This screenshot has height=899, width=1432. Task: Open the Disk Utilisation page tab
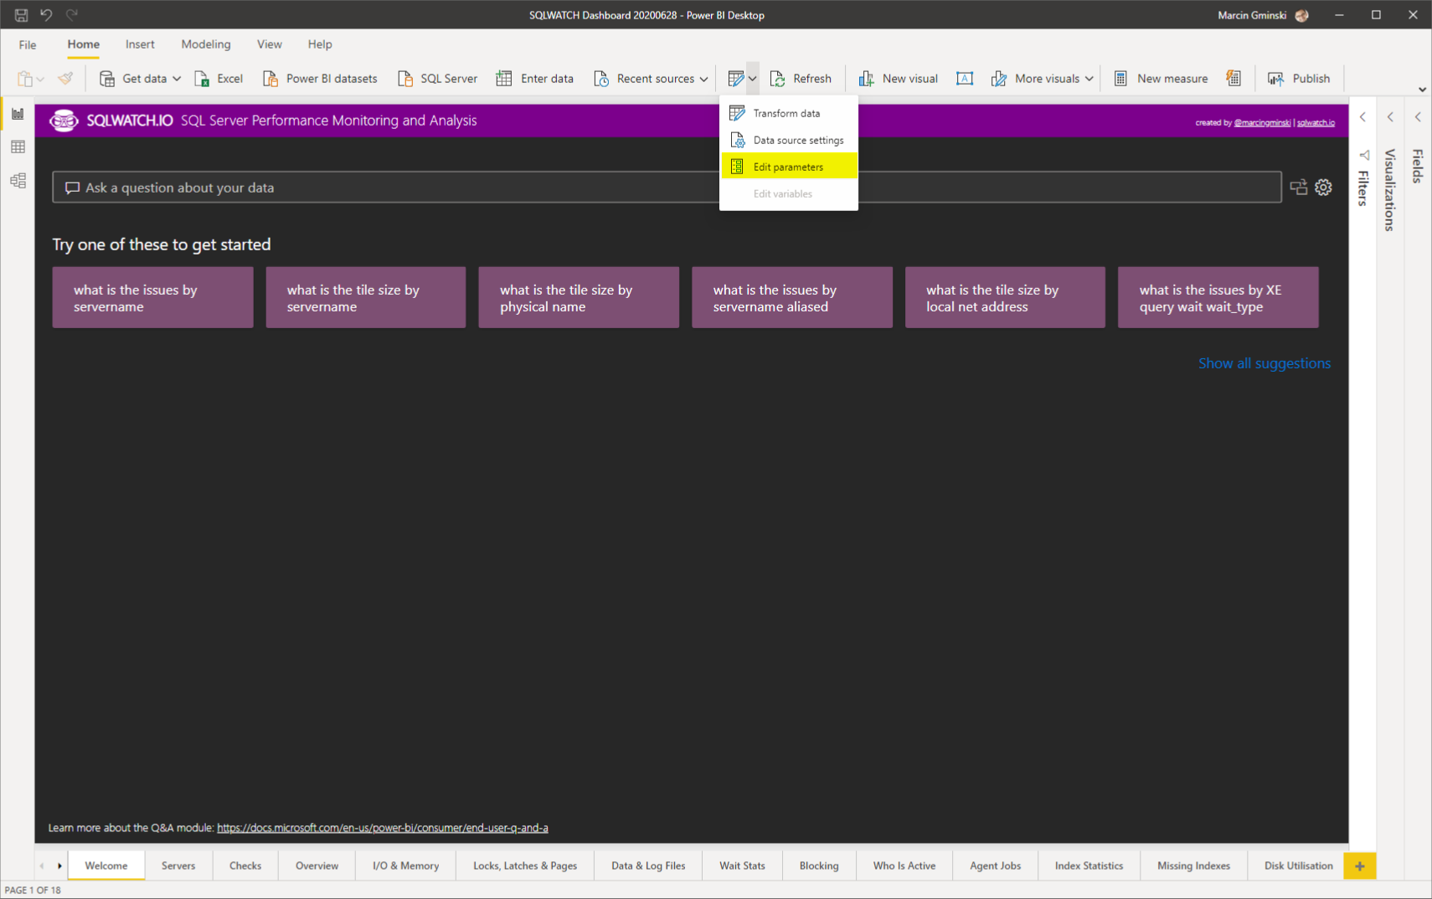1298,866
